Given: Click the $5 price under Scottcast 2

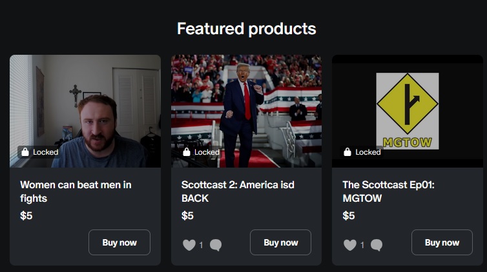Looking at the screenshot, I should point(187,216).
